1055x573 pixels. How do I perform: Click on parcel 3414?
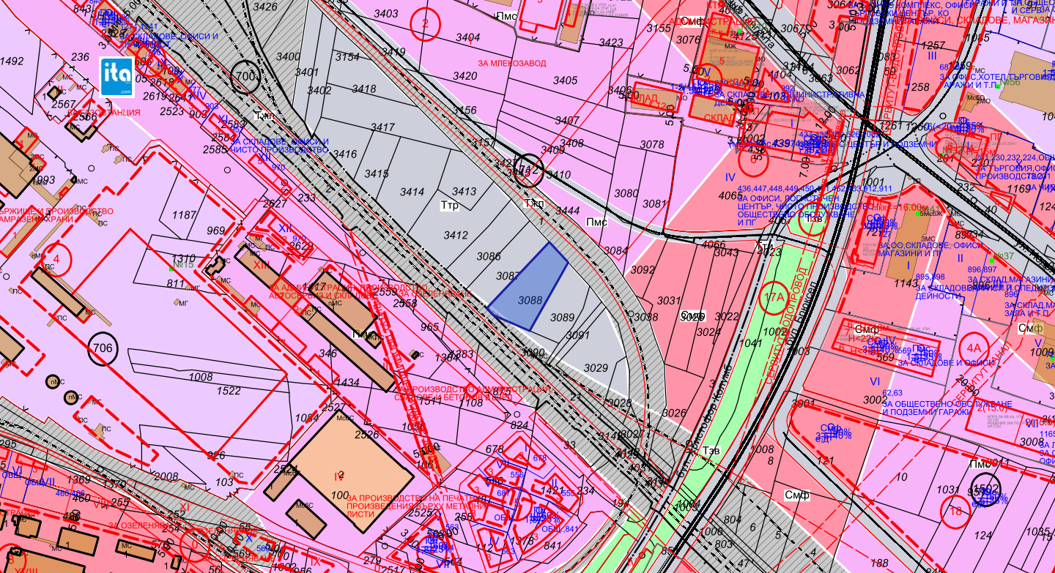pos(412,192)
